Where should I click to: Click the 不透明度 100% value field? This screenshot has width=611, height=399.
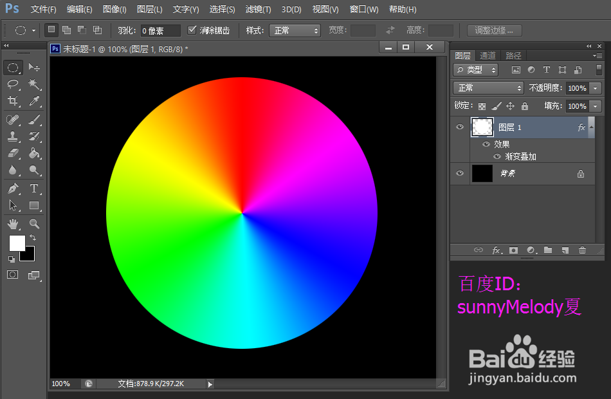(x=577, y=88)
